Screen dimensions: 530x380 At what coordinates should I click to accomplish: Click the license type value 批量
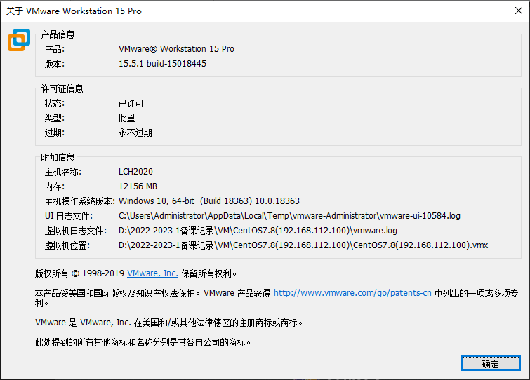[127, 118]
